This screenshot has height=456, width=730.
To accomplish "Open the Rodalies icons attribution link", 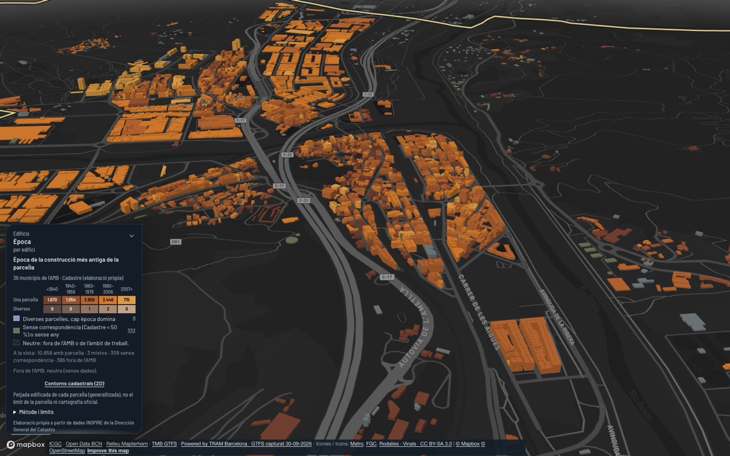I will pos(389,444).
